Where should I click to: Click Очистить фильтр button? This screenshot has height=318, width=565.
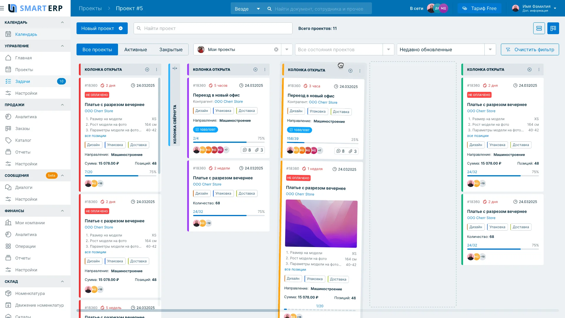tap(530, 49)
